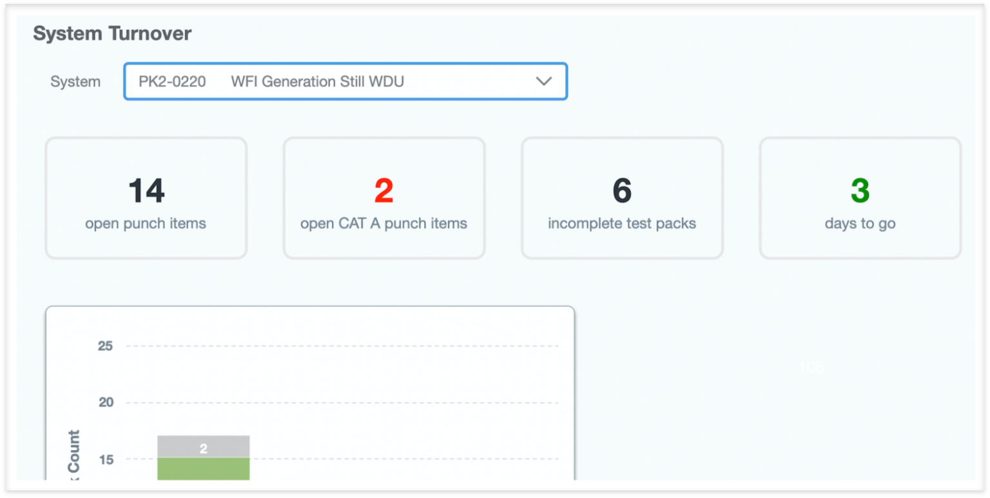This screenshot has width=990, height=498.
Task: Select the red 2 CAT A count
Action: tap(383, 191)
